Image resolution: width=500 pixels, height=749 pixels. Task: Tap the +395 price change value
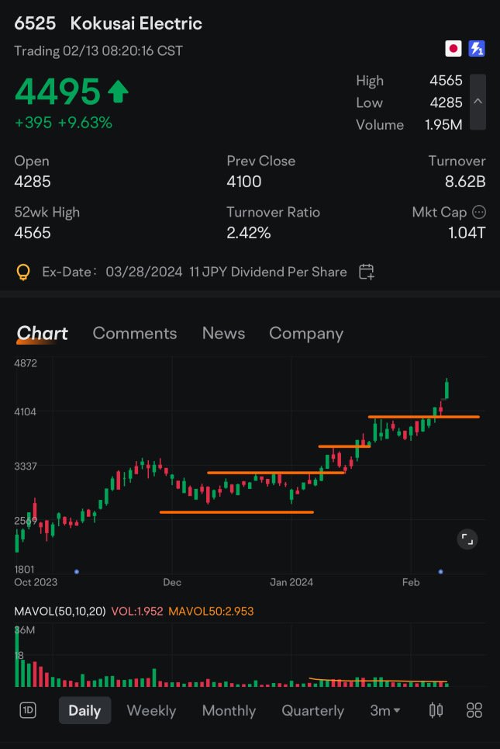coord(33,123)
